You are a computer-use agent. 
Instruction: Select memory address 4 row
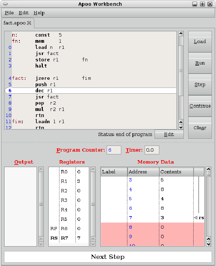click(x=152, y=189)
